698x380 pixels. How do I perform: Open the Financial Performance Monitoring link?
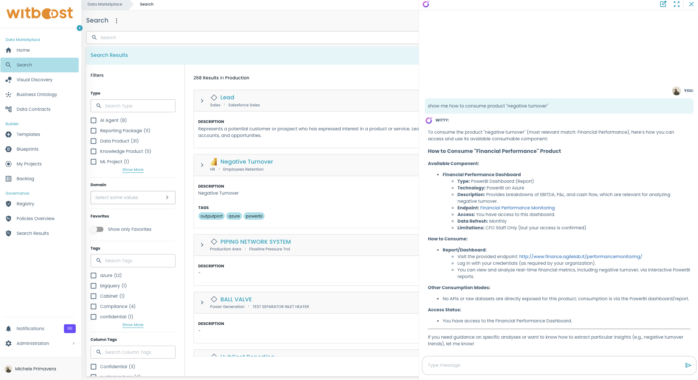point(517,208)
